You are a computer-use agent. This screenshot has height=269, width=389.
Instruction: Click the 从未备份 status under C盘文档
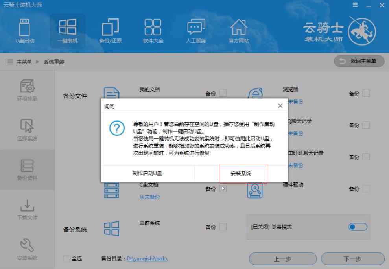click(x=149, y=197)
